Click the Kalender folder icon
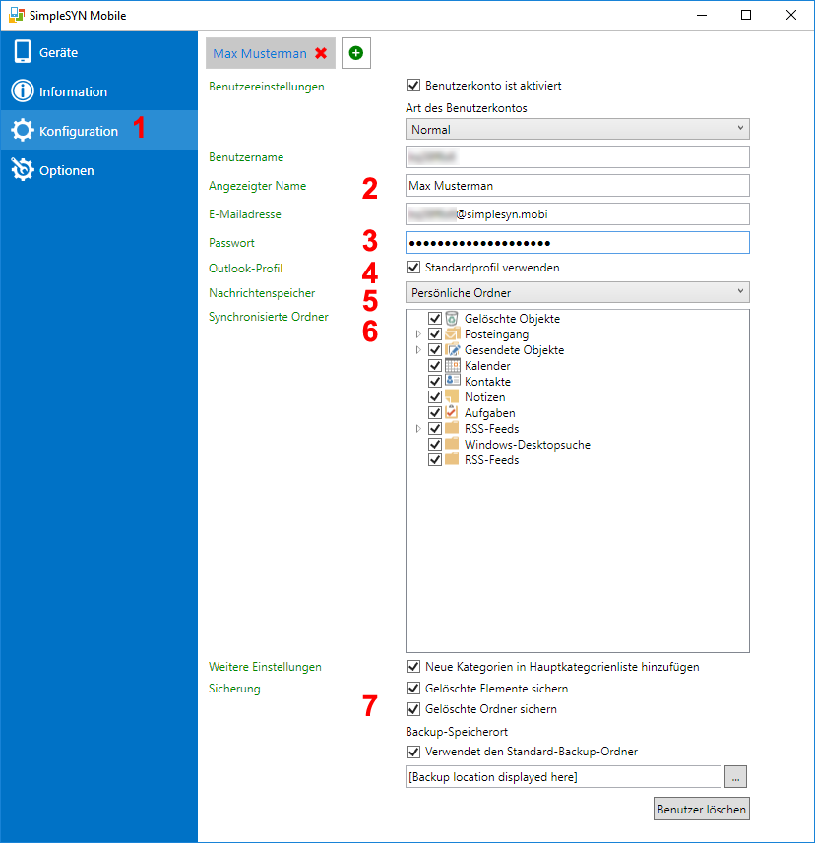The width and height of the screenshot is (815, 843). click(453, 366)
